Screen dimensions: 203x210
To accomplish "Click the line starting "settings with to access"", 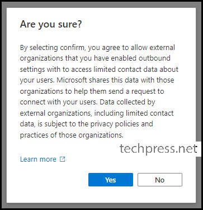I will [x=99, y=70].
